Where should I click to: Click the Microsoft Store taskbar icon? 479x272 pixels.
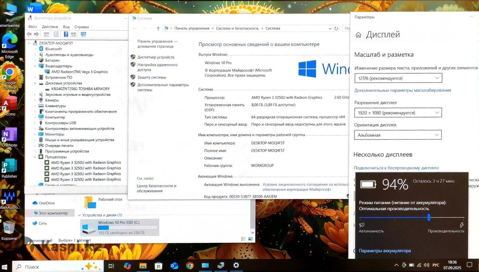(x=158, y=266)
